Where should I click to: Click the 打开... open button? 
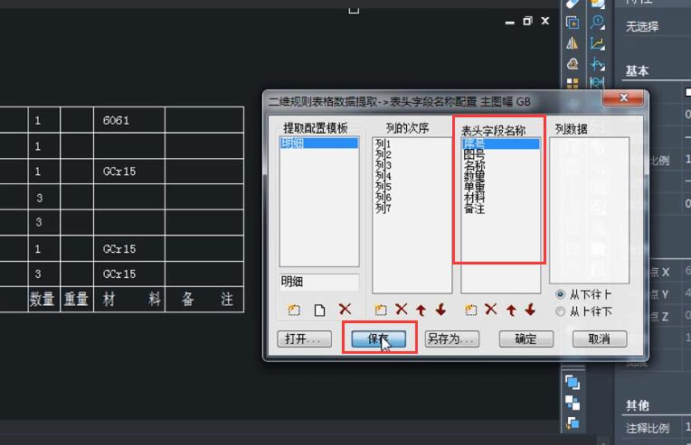[x=304, y=338]
